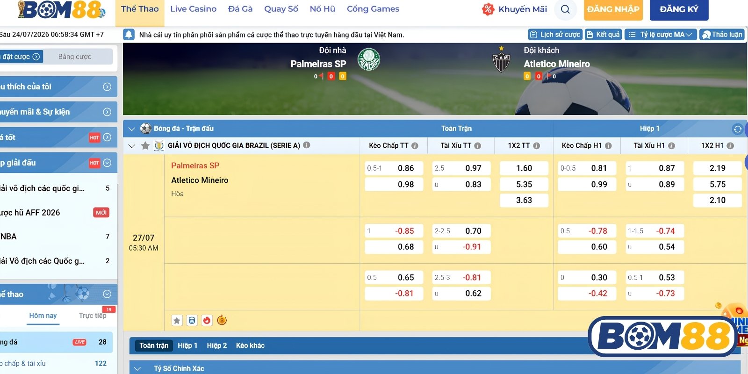Open sidebar chấp & tài xỉu with 122
748x374 pixels.
point(56,363)
